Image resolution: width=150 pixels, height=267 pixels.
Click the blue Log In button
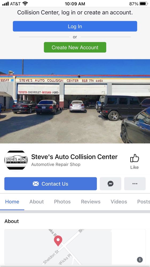[x=75, y=26]
